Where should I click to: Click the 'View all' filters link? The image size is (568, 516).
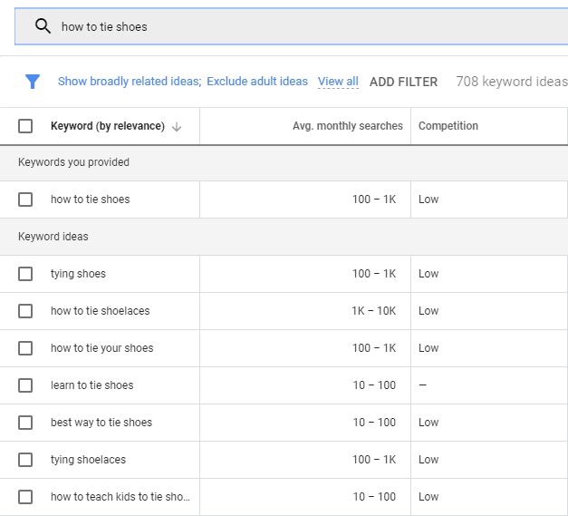click(338, 82)
